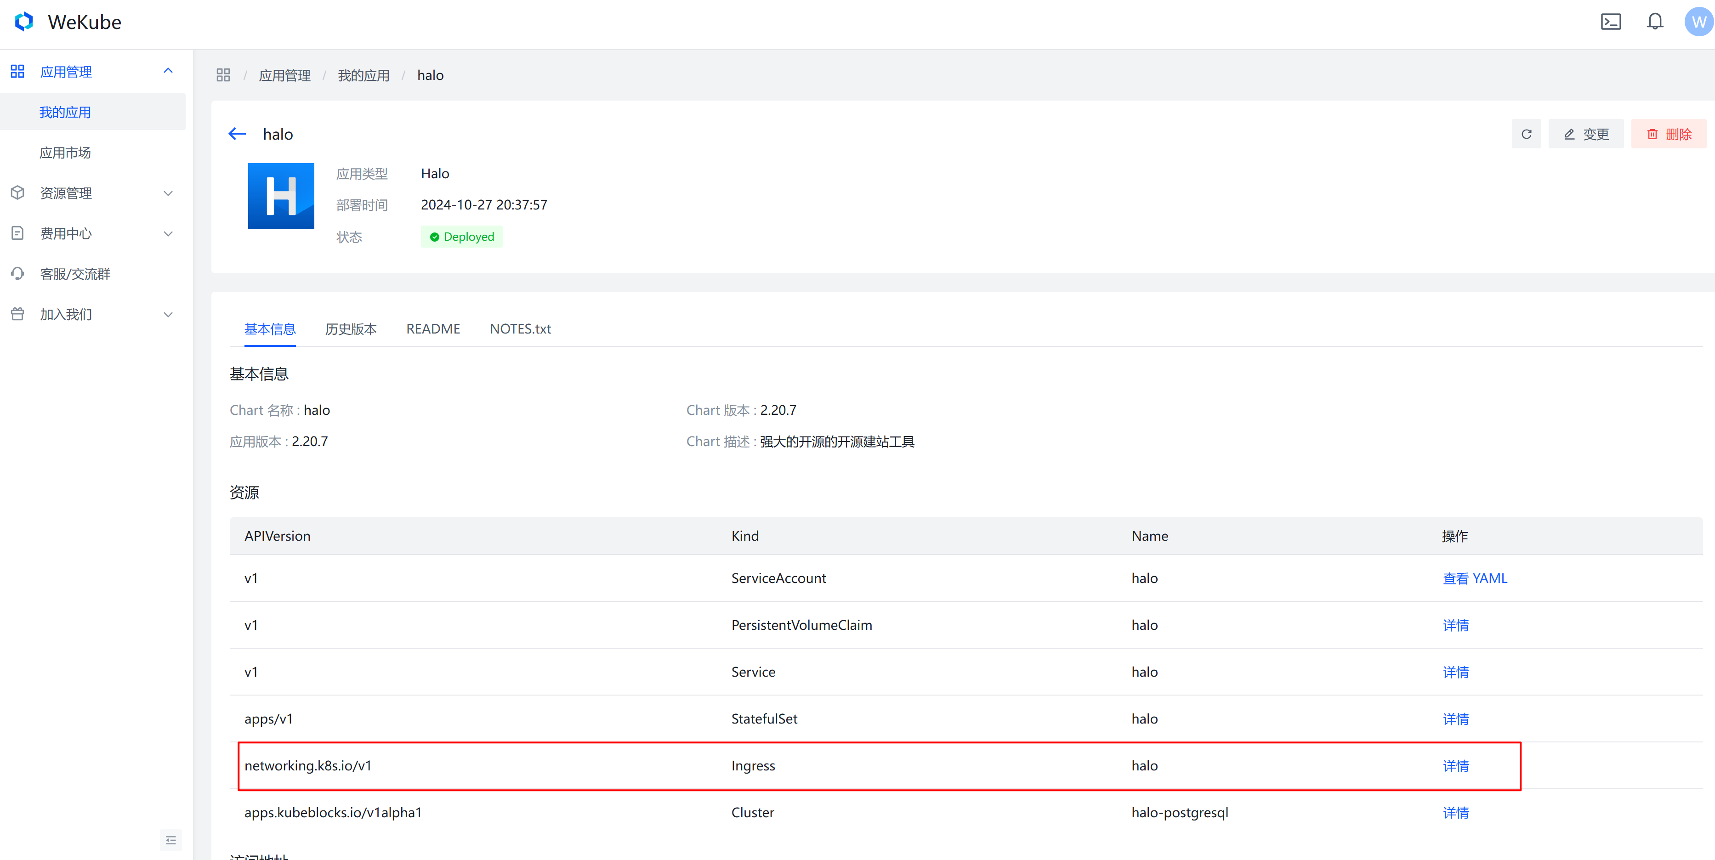Click the WeKube logo icon
This screenshot has height=860, width=1715.
[24, 22]
